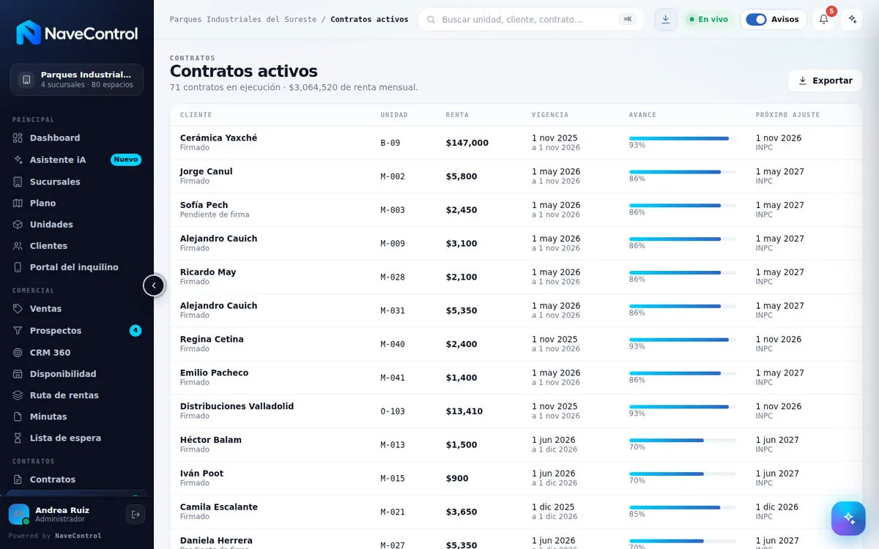Click the download icon in top bar
879x549 pixels.
pos(665,20)
